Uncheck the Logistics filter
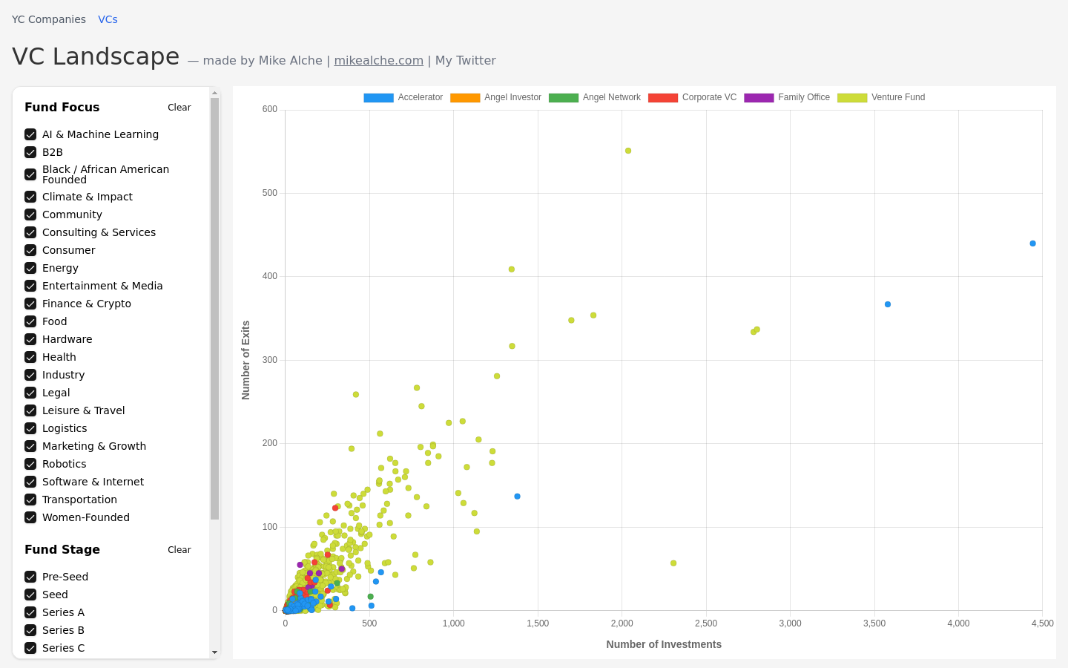This screenshot has height=668, width=1068. 30,428
